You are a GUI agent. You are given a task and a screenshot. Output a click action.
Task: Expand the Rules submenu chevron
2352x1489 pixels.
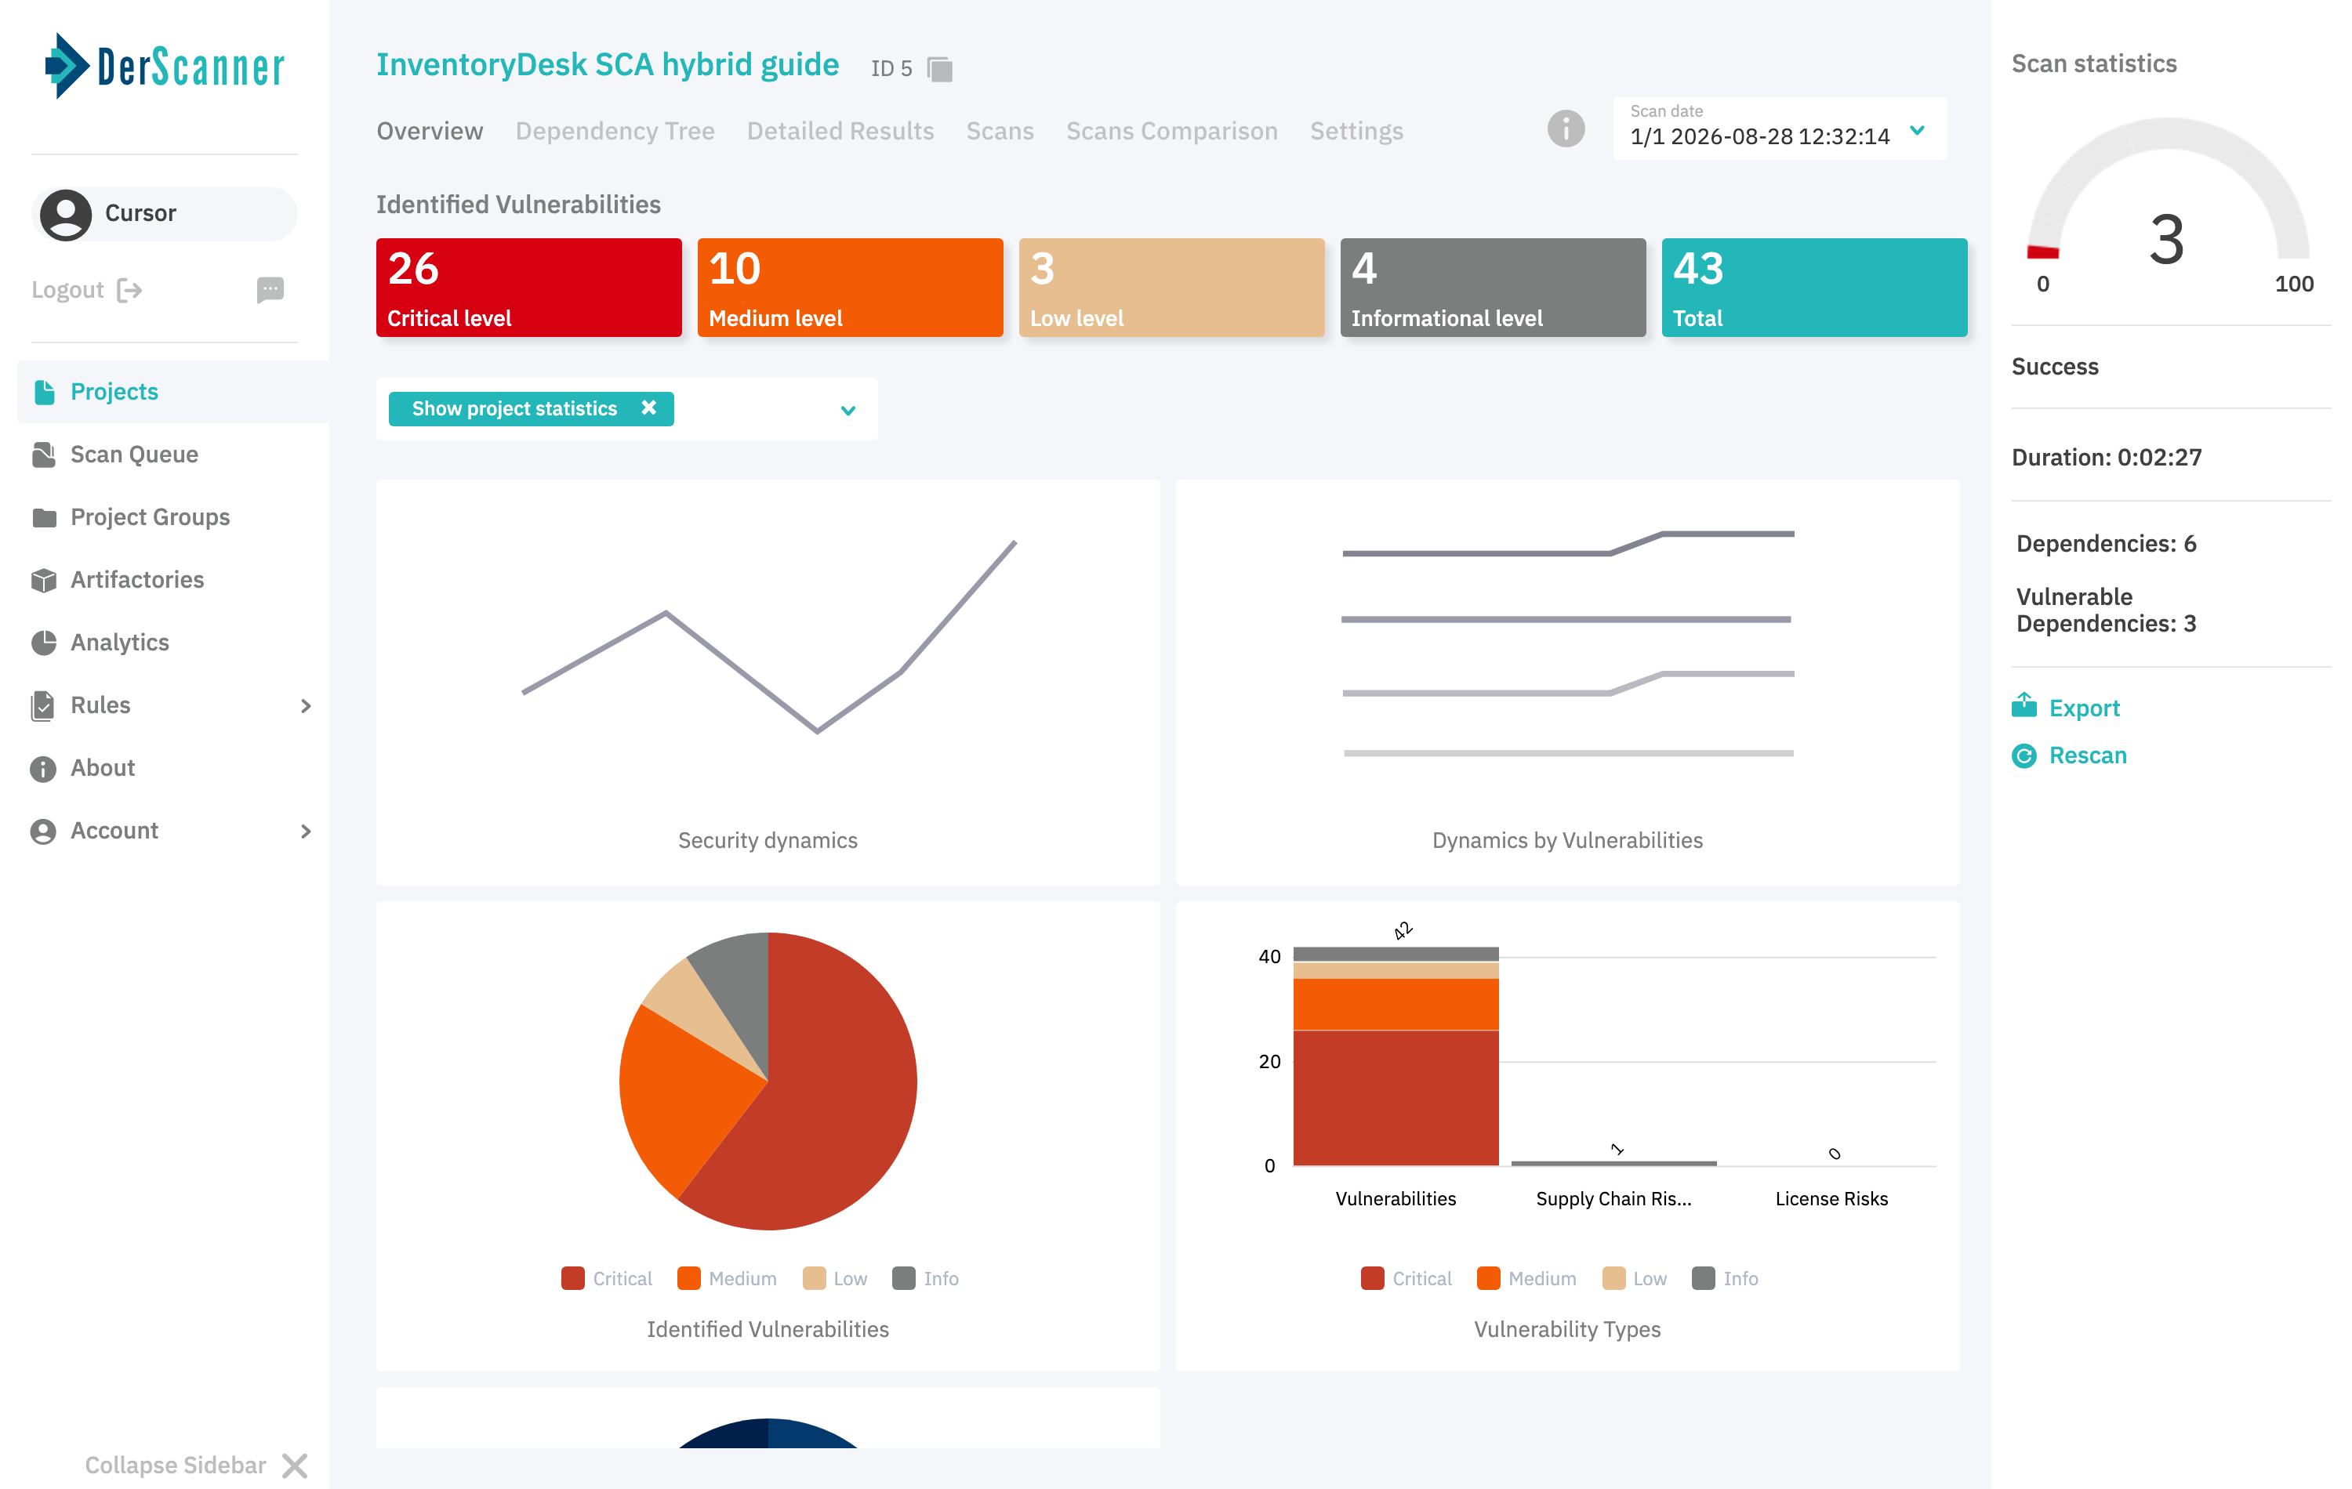click(x=306, y=706)
